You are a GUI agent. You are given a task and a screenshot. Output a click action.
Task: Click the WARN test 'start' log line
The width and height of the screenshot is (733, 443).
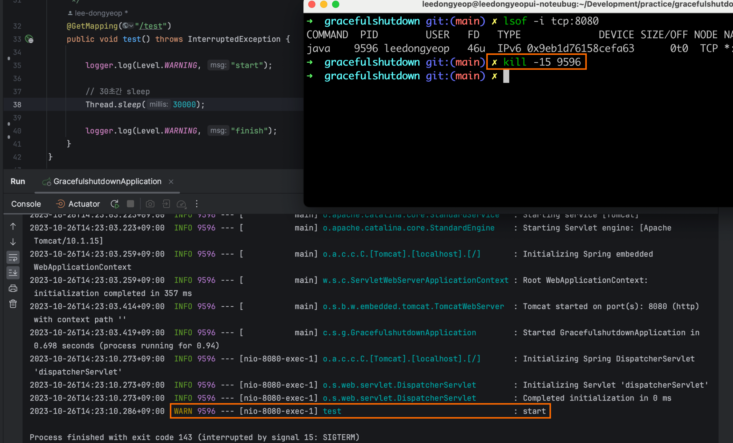click(x=360, y=411)
